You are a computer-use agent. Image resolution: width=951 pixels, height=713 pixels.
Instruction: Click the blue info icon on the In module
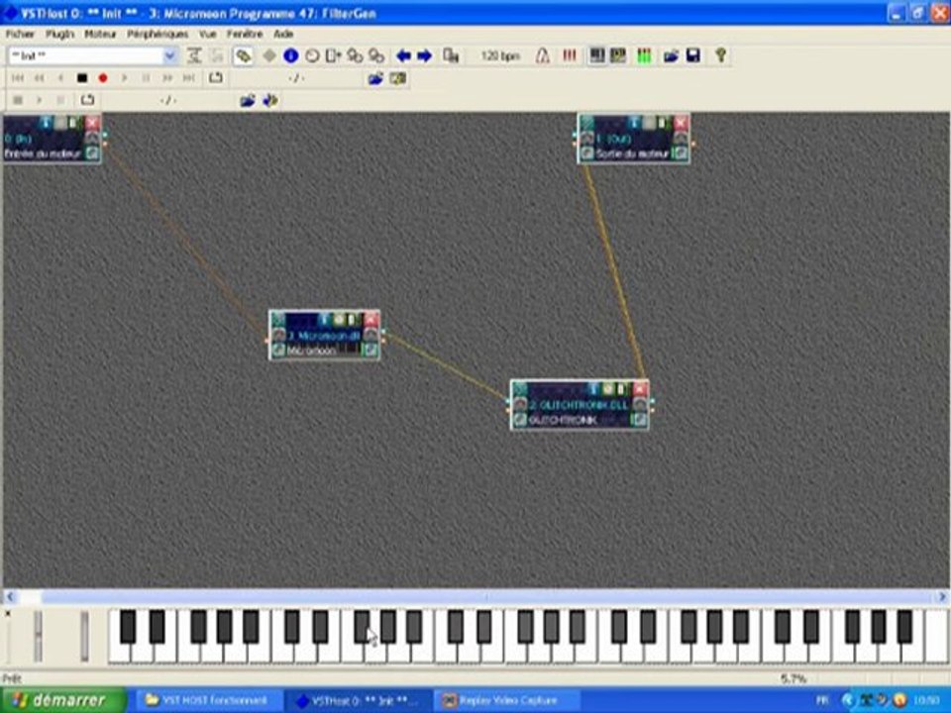pyautogui.click(x=47, y=123)
